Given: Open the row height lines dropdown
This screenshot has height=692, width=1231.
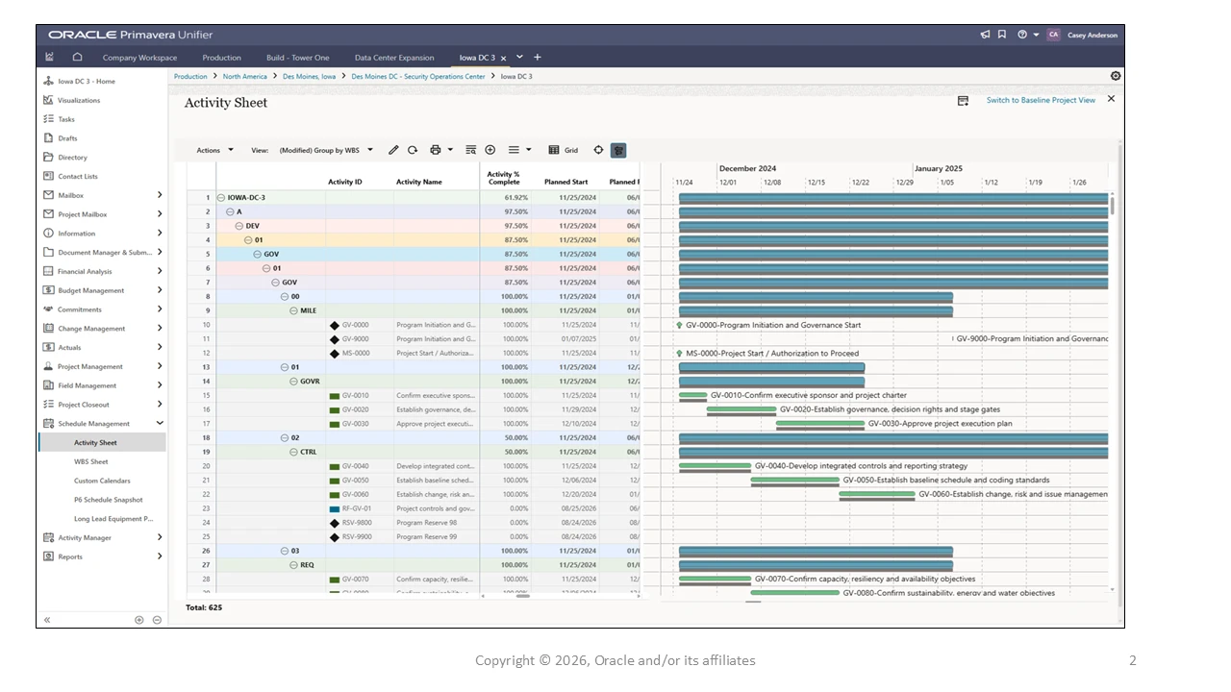Looking at the screenshot, I should (x=519, y=150).
